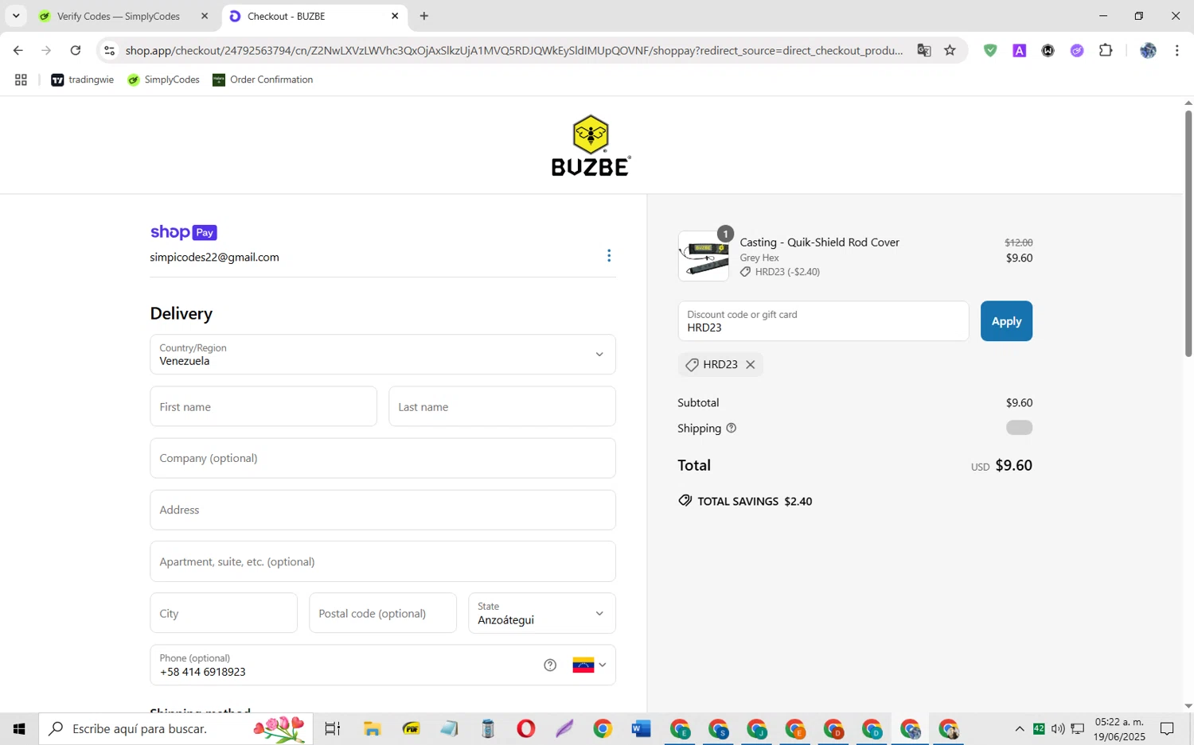Click the browser address bar URL
Viewport: 1194px width, 745px height.
click(513, 50)
